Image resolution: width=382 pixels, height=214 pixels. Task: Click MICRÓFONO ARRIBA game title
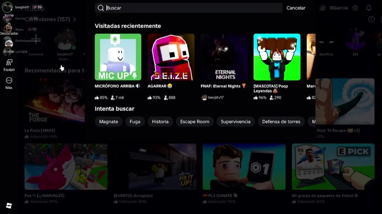pyautogui.click(x=118, y=86)
